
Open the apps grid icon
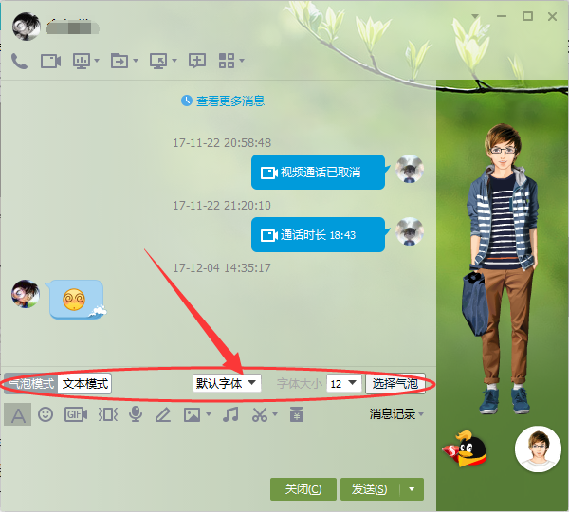pos(227,61)
